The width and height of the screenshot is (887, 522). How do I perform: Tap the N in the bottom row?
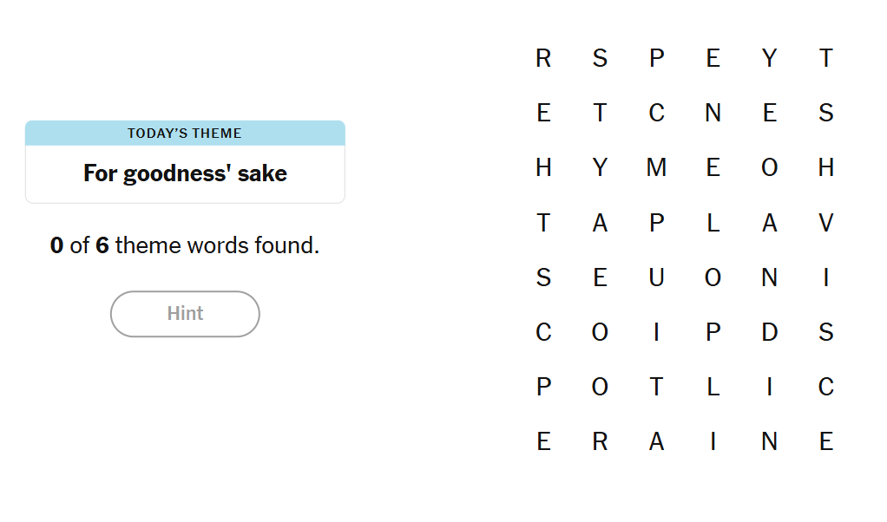point(769,441)
